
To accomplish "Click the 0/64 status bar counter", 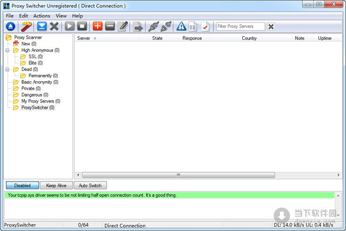I will (83, 225).
